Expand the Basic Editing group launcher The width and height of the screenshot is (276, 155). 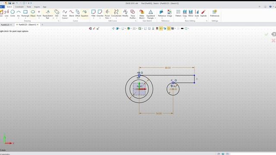pyautogui.click(x=207, y=21)
